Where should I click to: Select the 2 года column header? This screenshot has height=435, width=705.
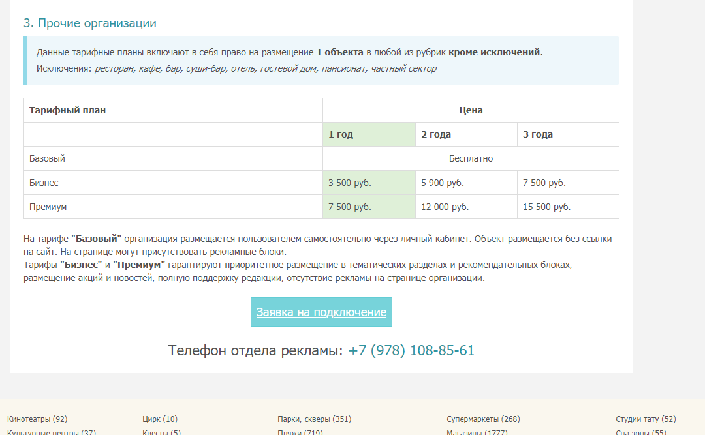(x=466, y=134)
